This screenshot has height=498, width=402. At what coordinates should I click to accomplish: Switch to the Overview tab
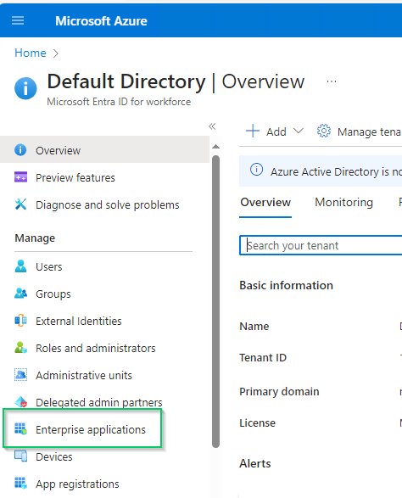pyautogui.click(x=265, y=202)
